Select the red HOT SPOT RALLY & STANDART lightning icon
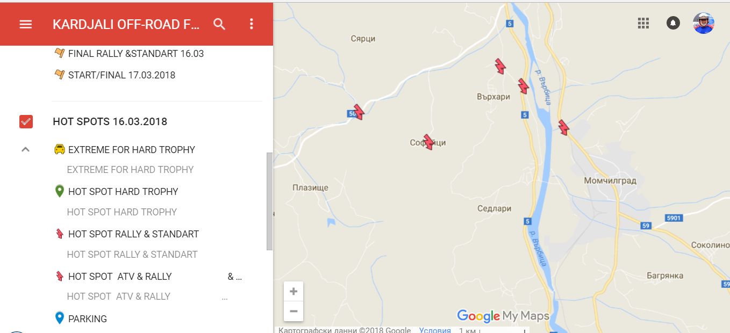The height and width of the screenshot is (333, 730). [x=59, y=234]
